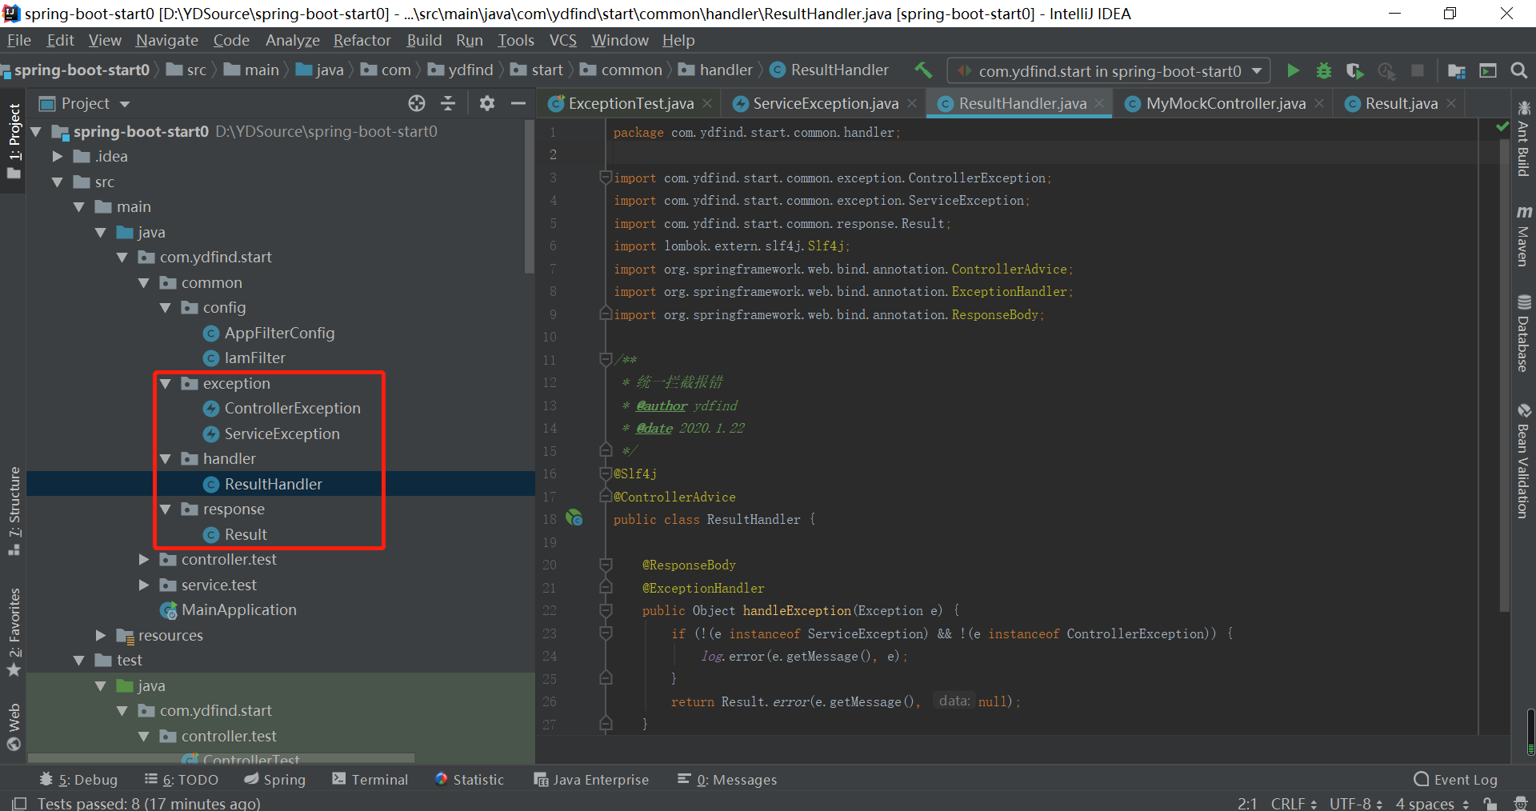Image resolution: width=1536 pixels, height=811 pixels.
Task: Open the Project Structure icon
Action: point(1457,70)
